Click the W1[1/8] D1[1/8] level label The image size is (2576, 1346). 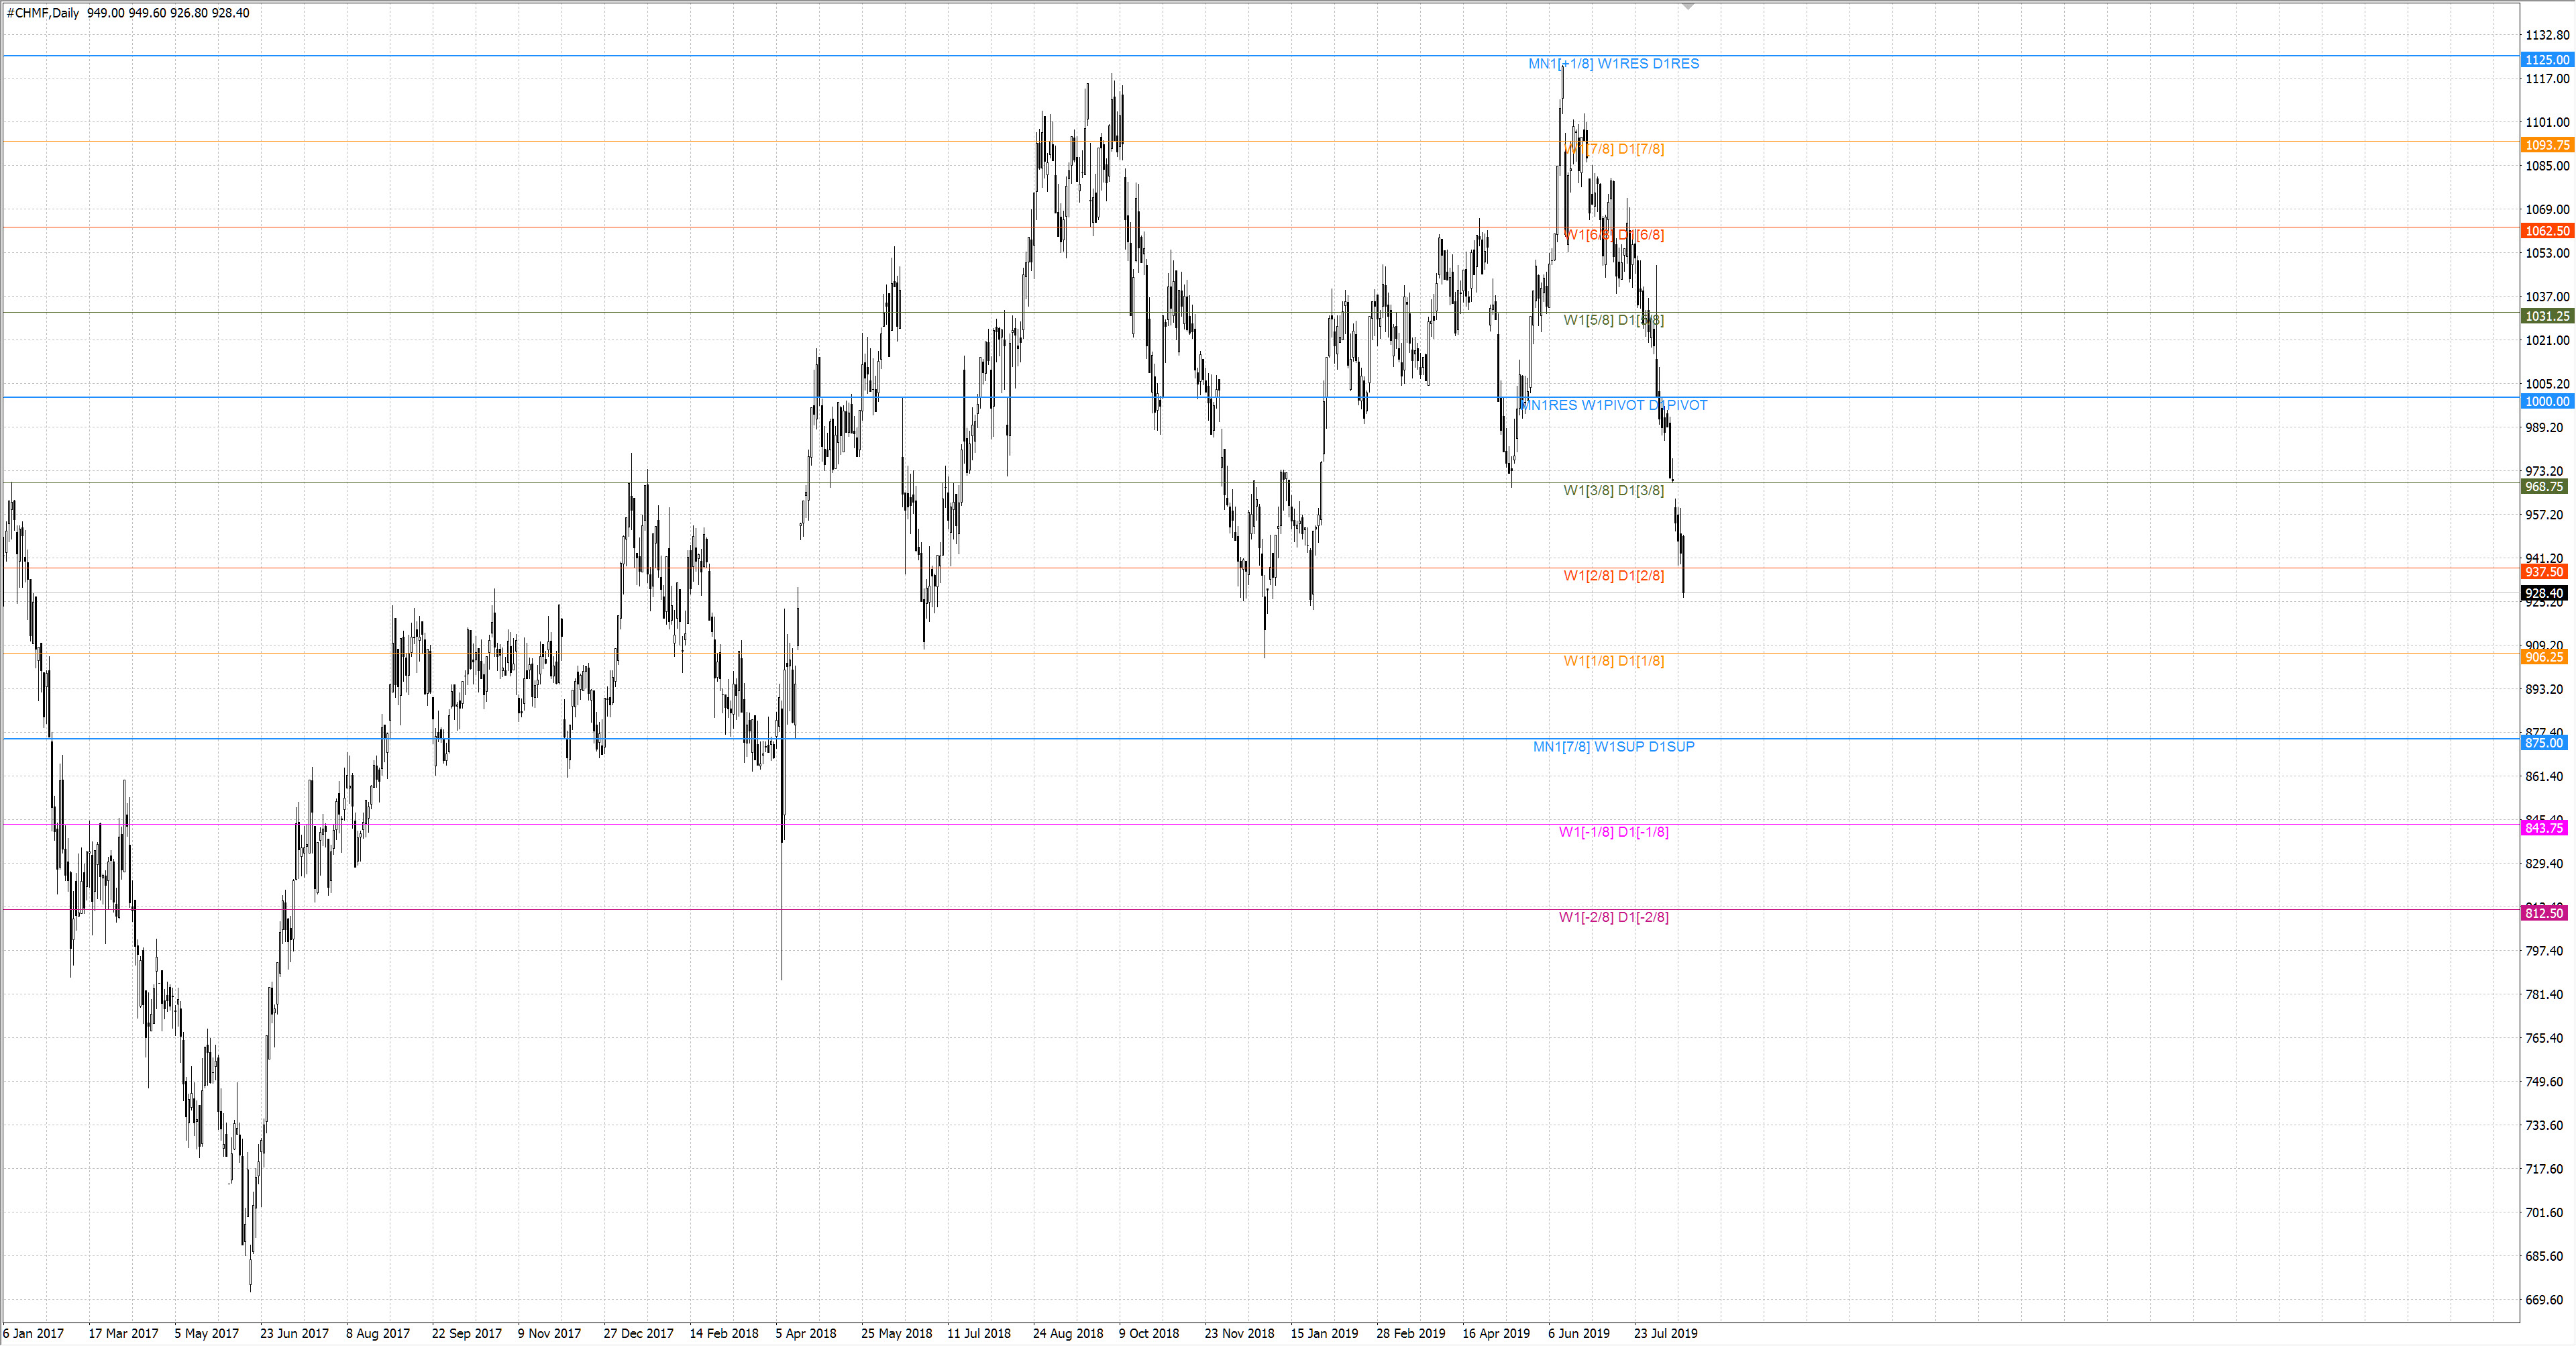pos(1613,661)
